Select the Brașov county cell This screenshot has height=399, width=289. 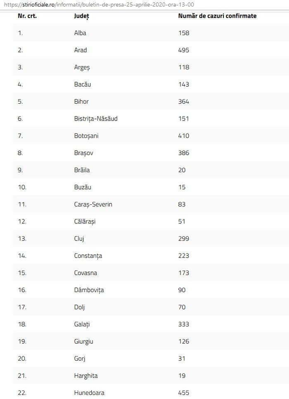[x=84, y=153]
